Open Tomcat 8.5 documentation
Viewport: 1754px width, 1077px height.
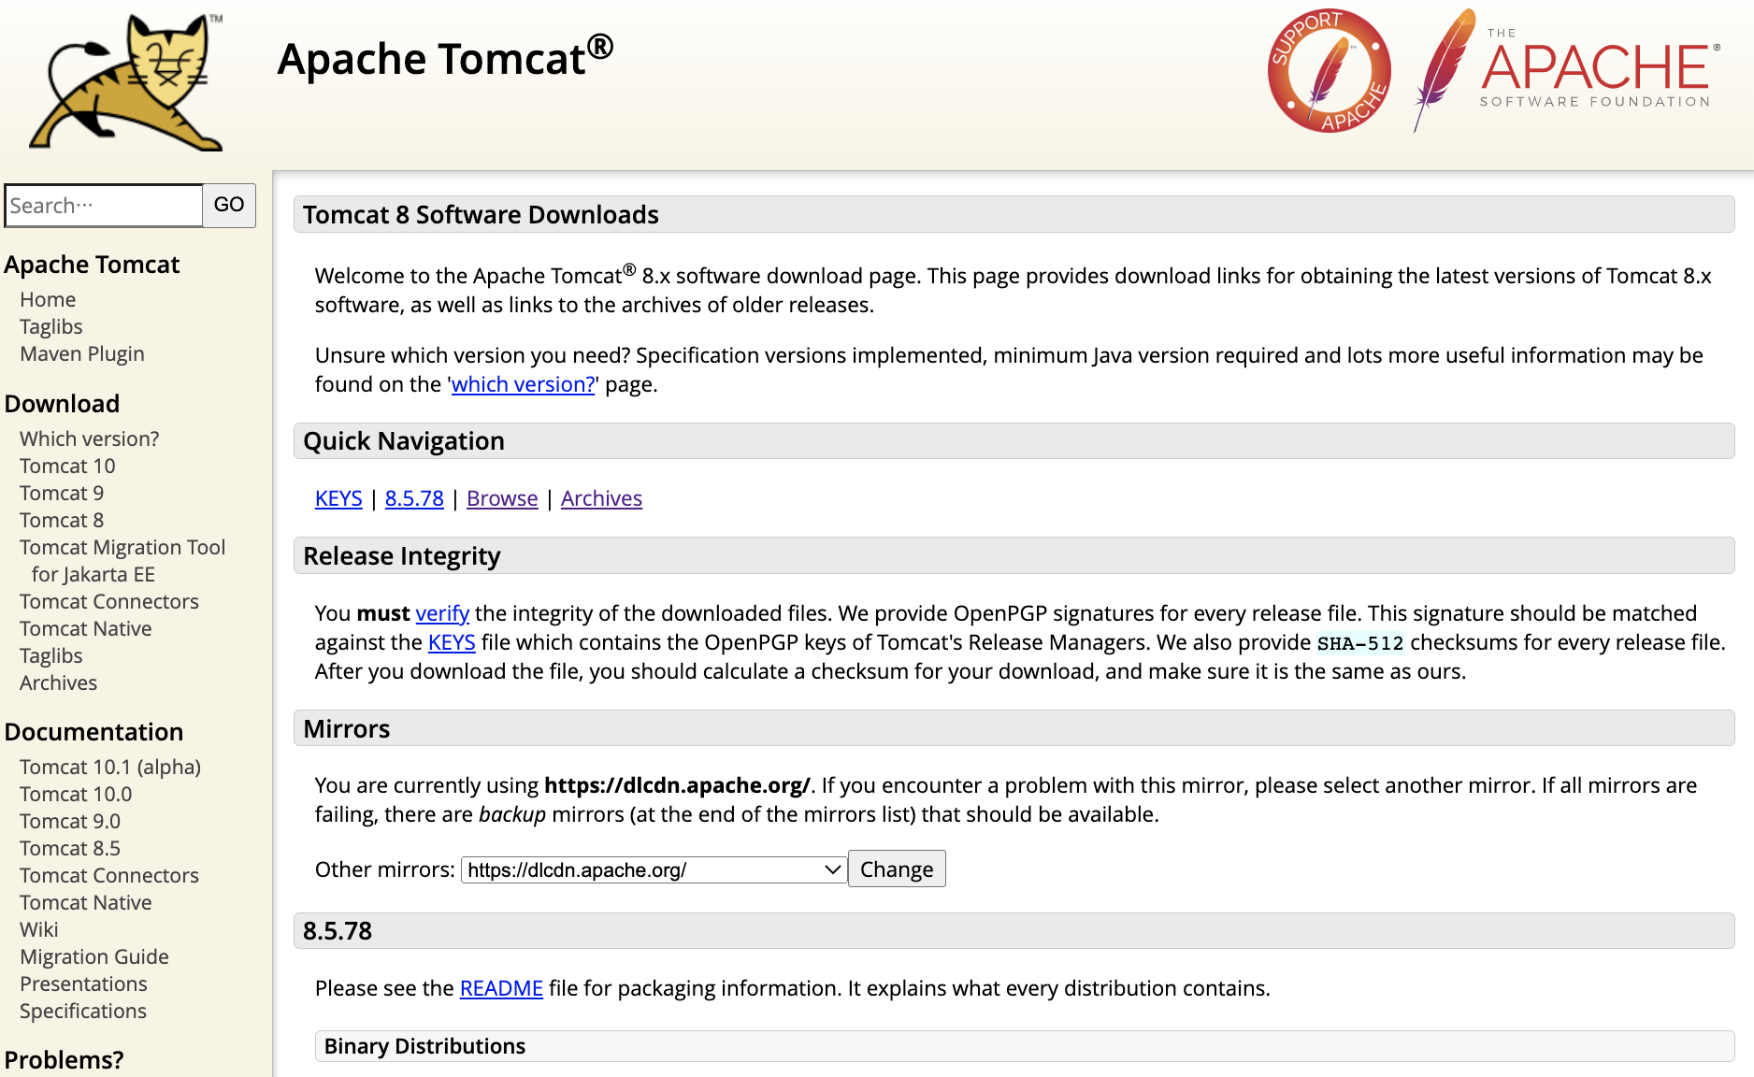(x=70, y=848)
